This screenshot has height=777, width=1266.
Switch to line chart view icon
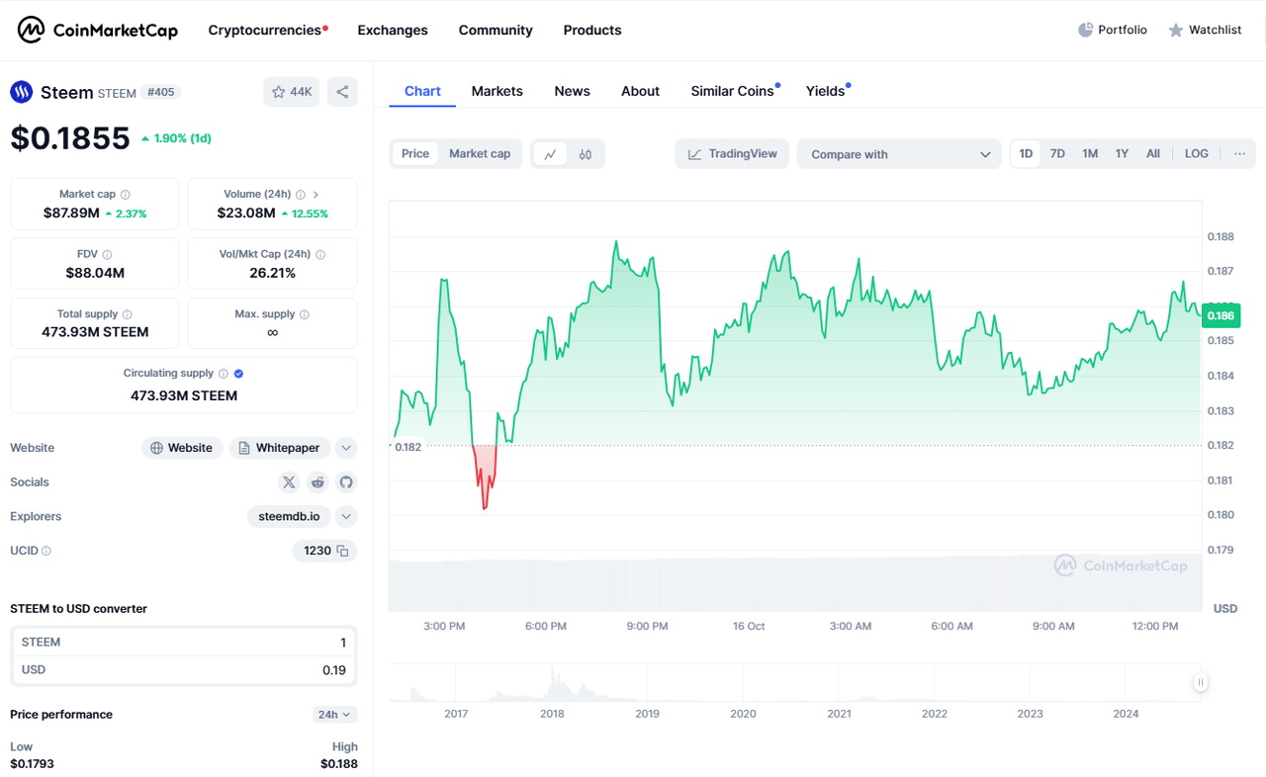[x=550, y=154]
